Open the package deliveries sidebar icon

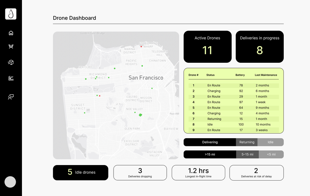(11, 62)
